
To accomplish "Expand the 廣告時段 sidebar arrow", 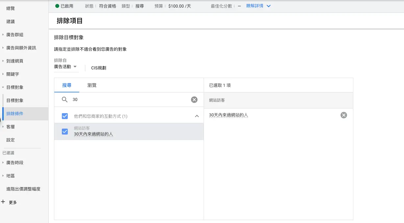I will point(3,162).
